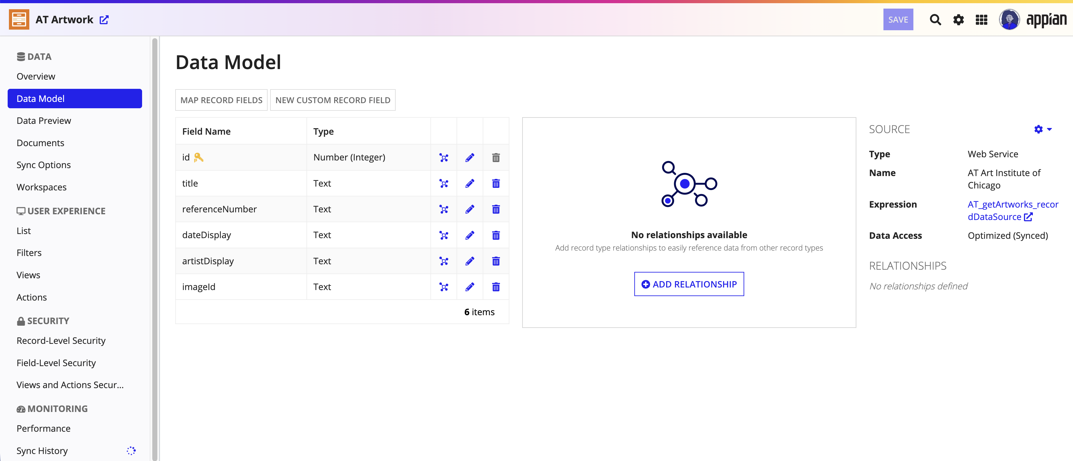
Task: Click the Number (Integer) type cell
Action: [369, 157]
